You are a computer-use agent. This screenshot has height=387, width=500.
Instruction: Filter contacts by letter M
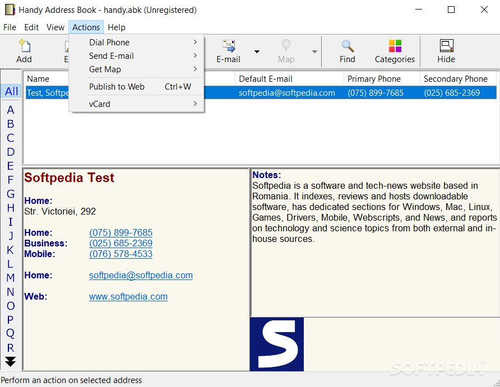(x=11, y=278)
